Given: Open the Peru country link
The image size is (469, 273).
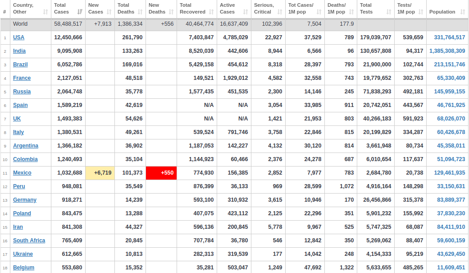Looking at the screenshot, I should 19,186.
